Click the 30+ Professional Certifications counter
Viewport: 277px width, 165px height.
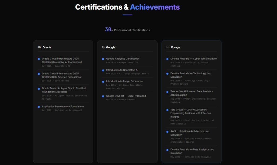[127, 30]
